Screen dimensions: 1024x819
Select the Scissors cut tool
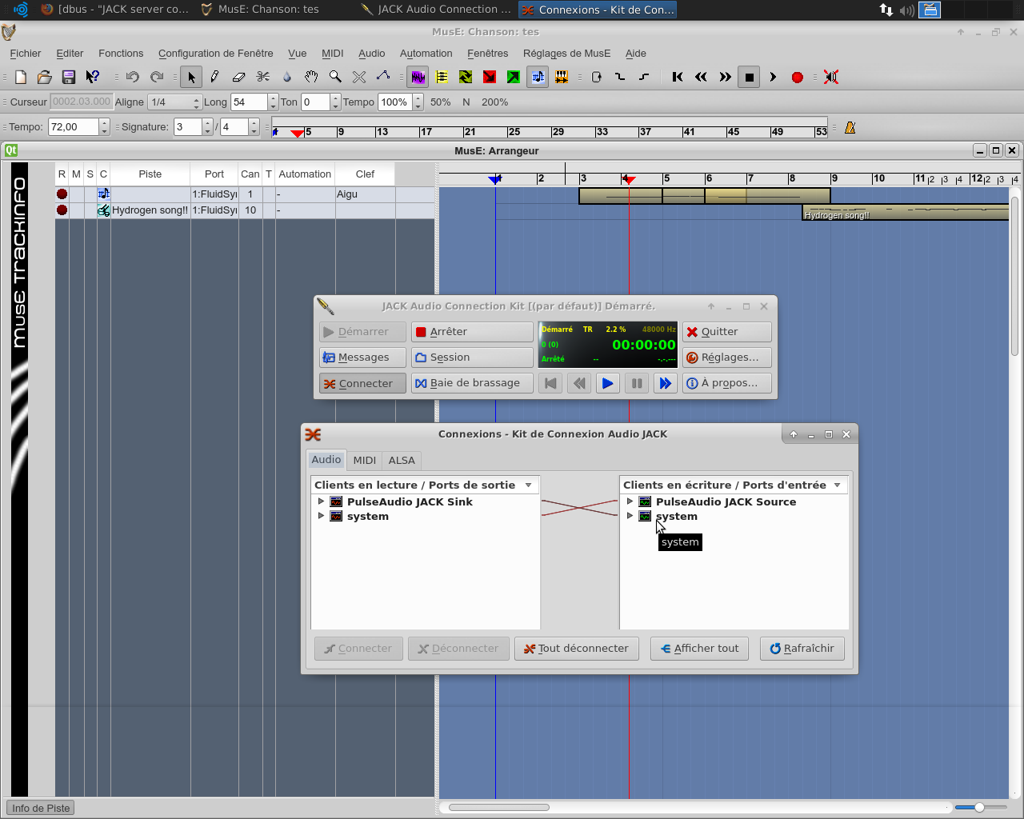(x=263, y=77)
